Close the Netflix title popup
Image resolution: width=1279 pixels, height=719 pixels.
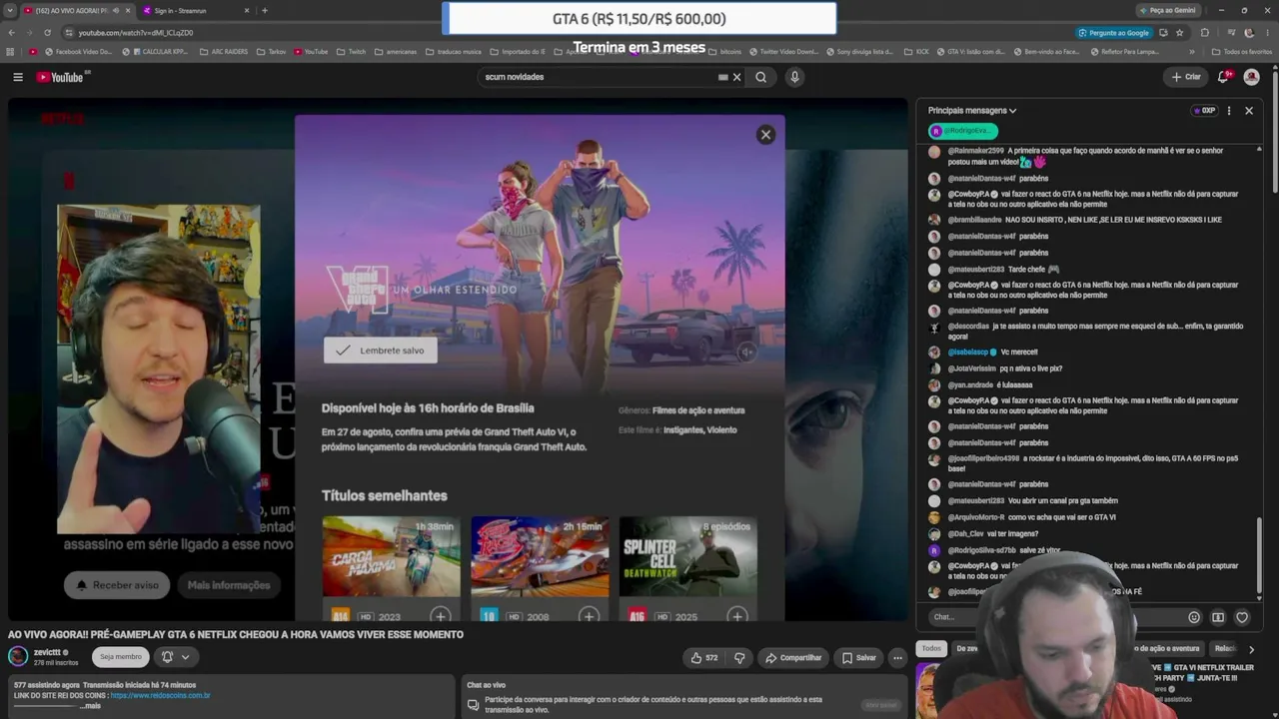coord(765,135)
